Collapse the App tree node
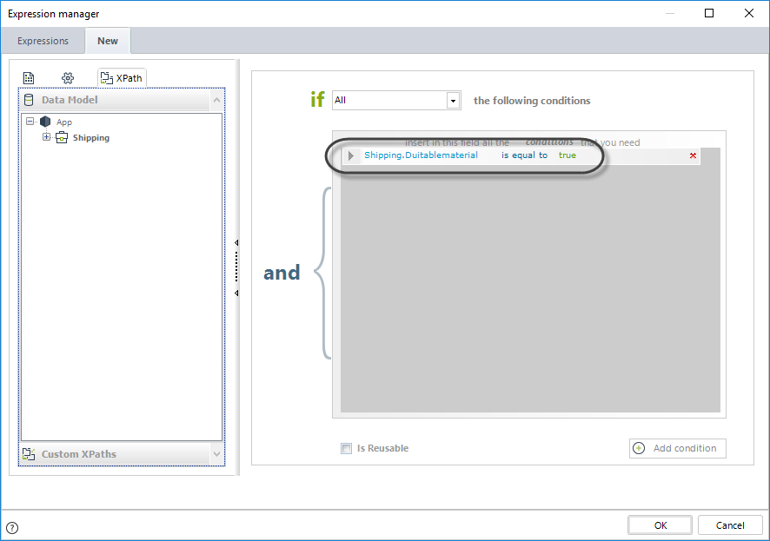The image size is (770, 541). coord(30,122)
